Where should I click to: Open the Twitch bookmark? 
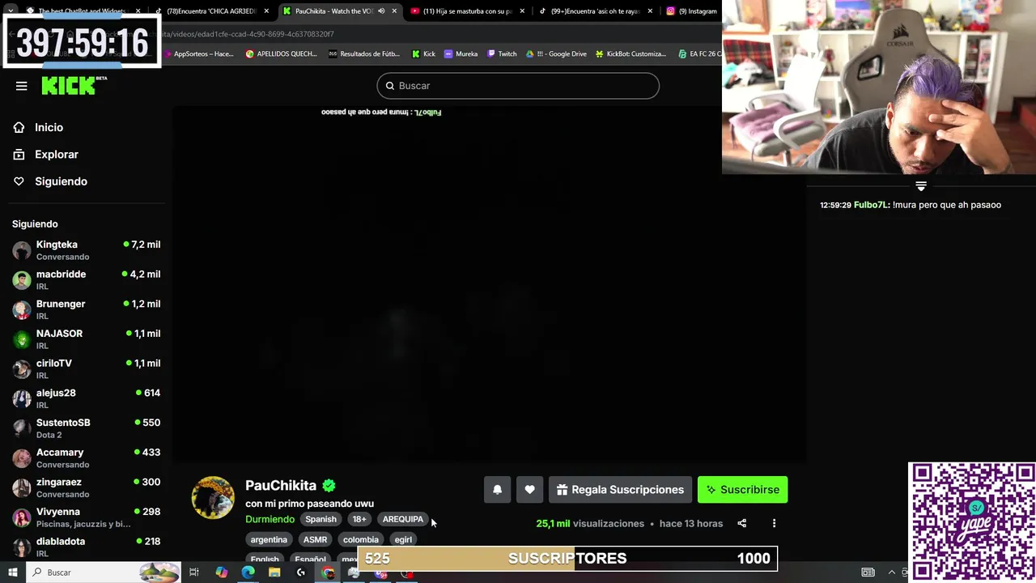[501, 54]
